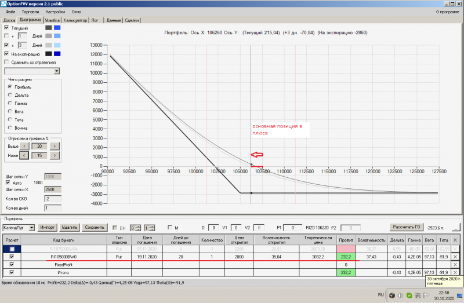The width and height of the screenshot is (464, 303).
Task: Select the Тета radio button
Action: click(x=10, y=120)
